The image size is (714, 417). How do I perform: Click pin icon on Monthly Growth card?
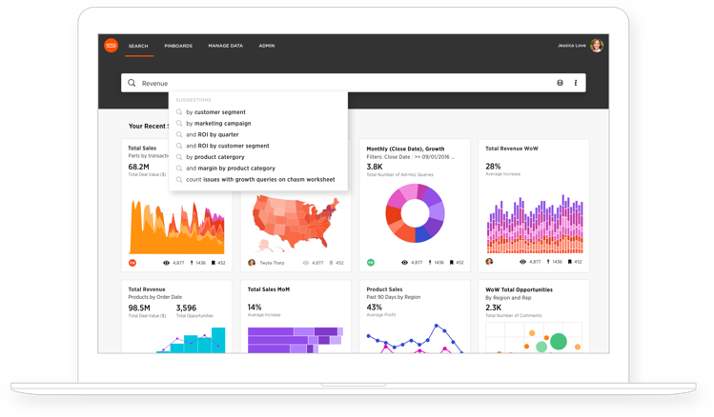coord(430,263)
